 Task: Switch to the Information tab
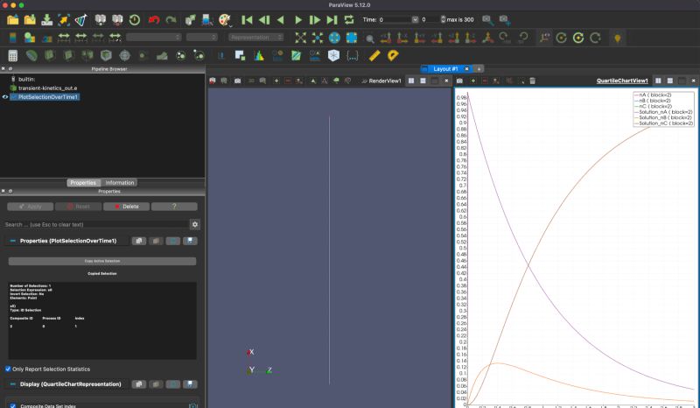(x=120, y=183)
